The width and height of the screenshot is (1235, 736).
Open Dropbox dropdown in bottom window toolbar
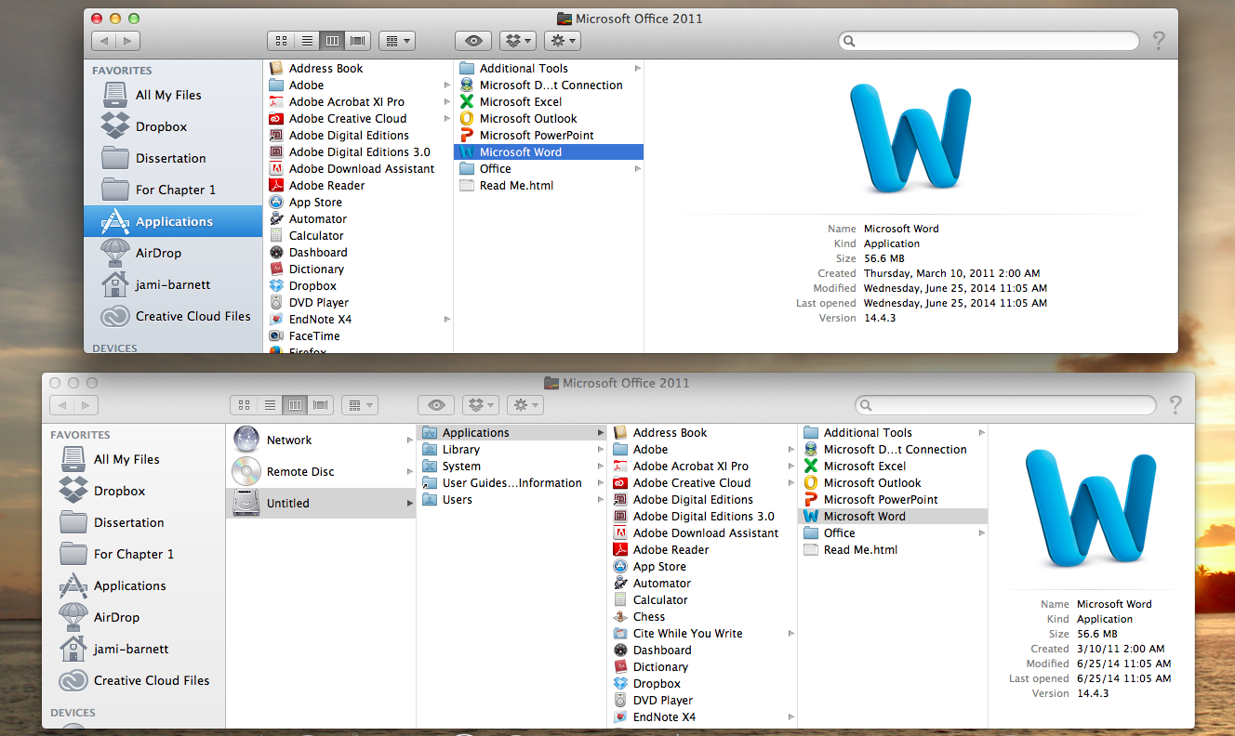[481, 405]
